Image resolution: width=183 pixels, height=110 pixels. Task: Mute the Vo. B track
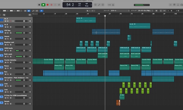5,27
